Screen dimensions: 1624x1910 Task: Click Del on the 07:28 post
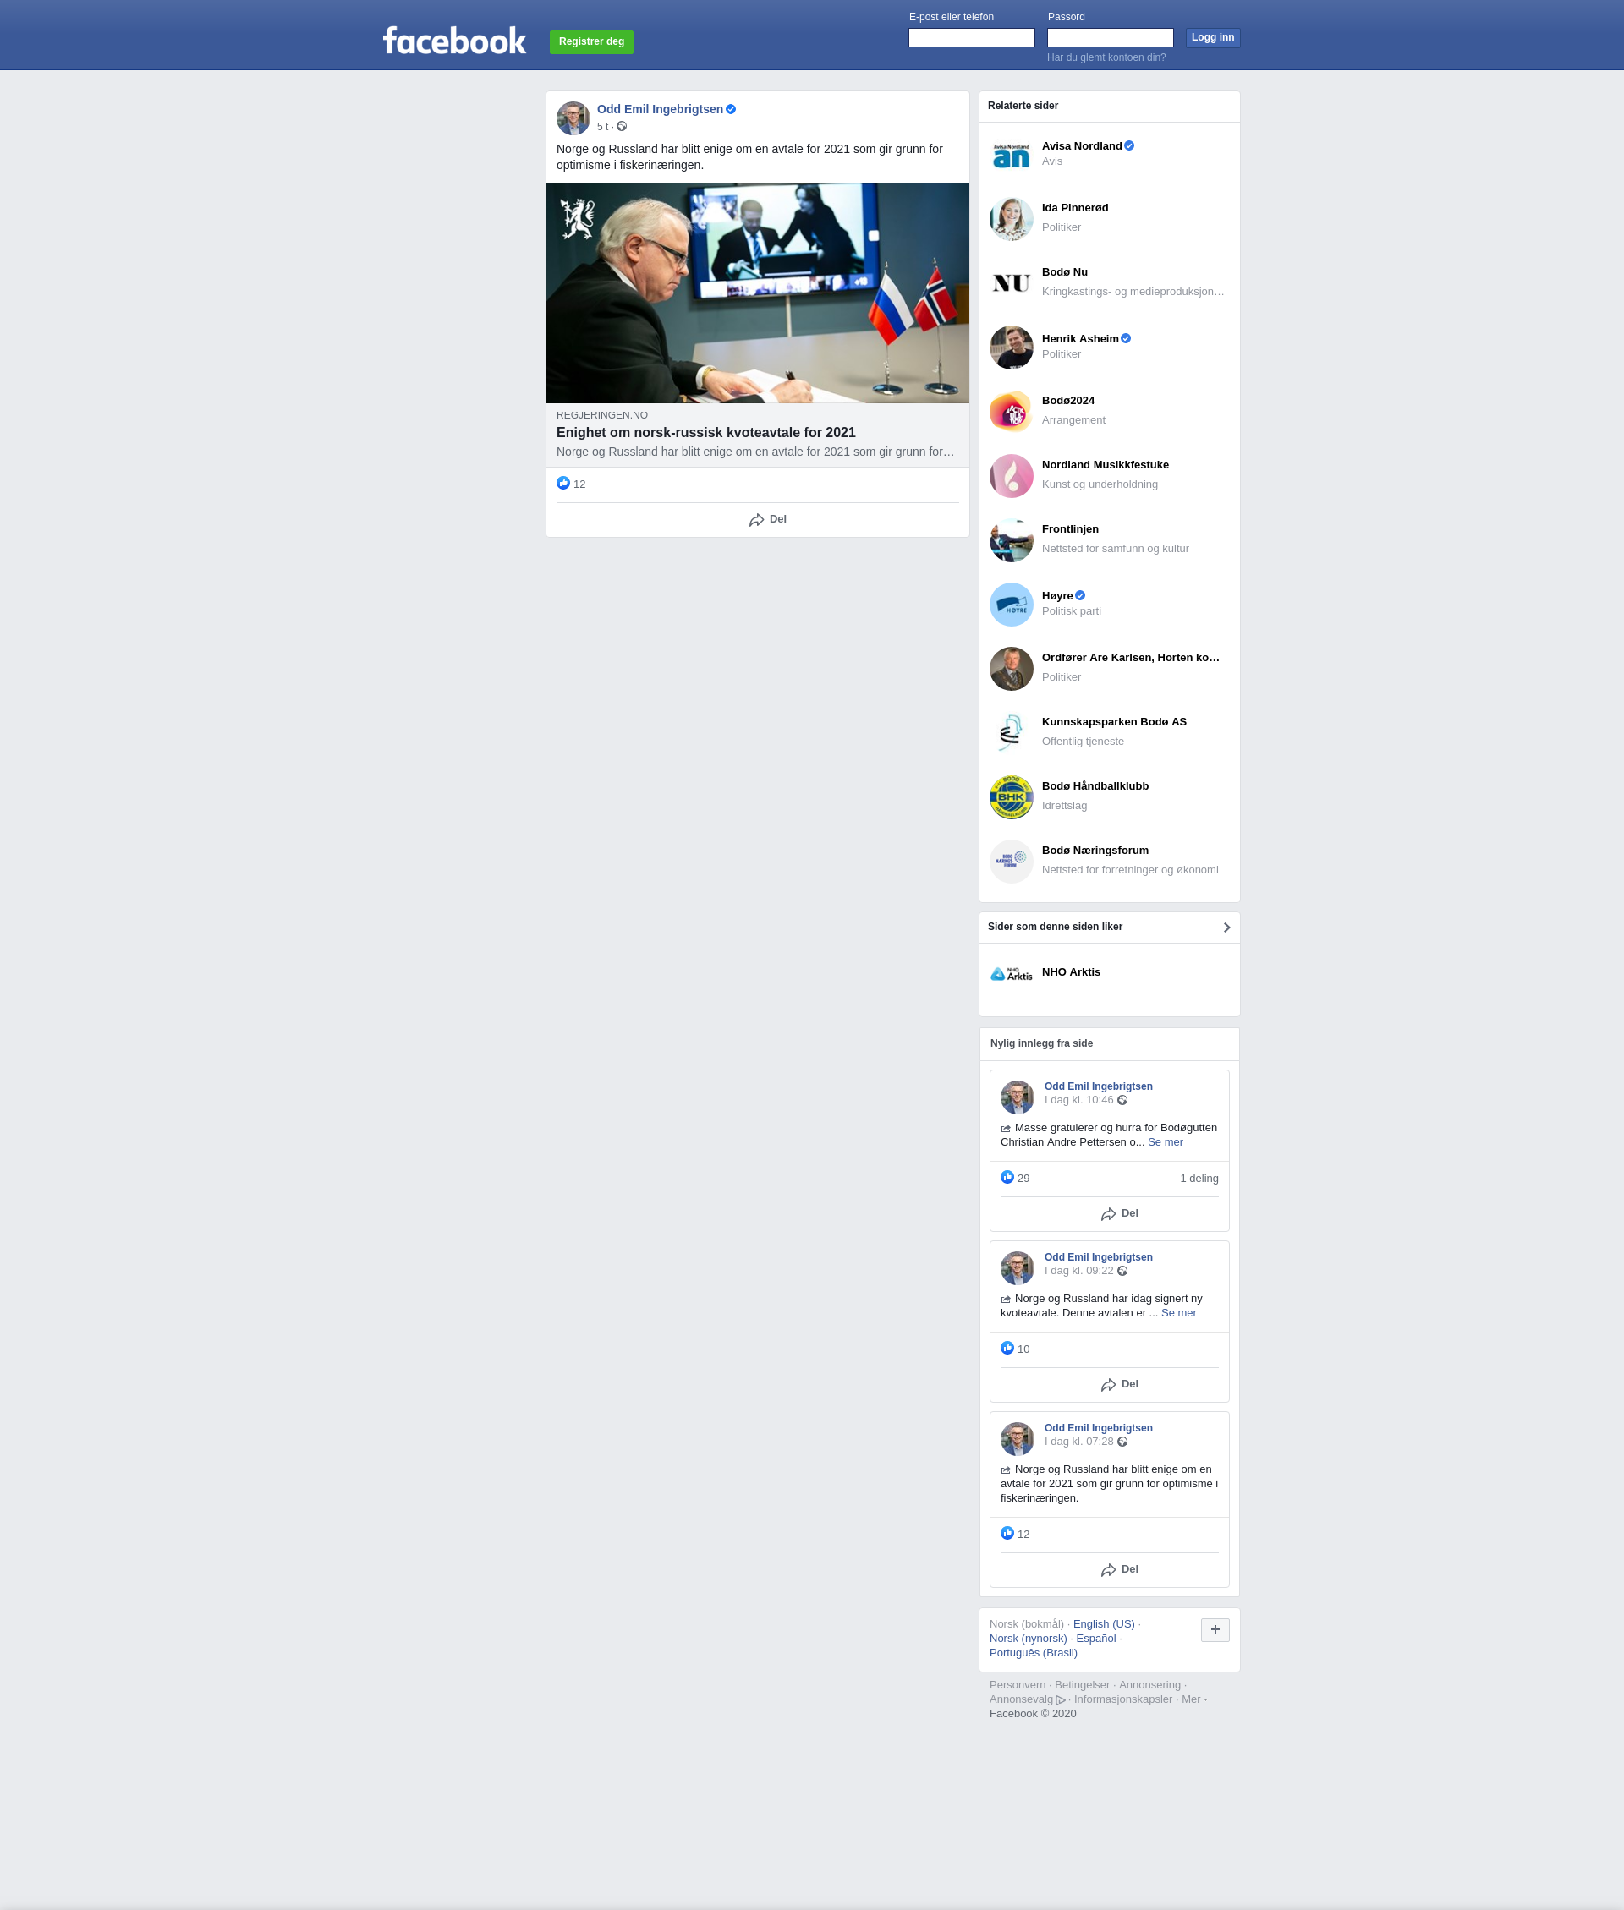point(1120,1569)
